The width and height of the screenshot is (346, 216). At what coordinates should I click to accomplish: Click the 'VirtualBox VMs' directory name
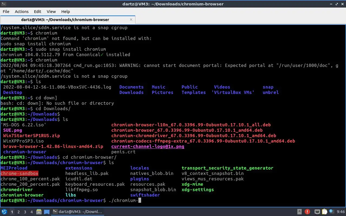[233, 92]
